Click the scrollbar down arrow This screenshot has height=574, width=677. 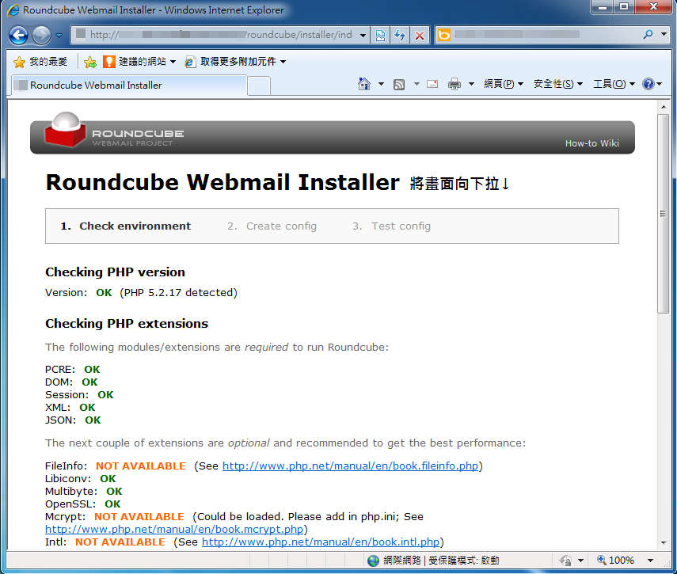(664, 543)
